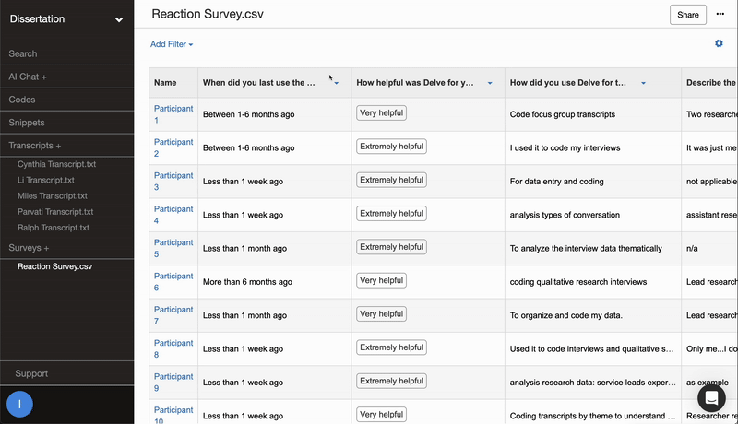Open the Add Filter dropdown
Image resolution: width=738 pixels, height=424 pixels.
pyautogui.click(x=172, y=44)
